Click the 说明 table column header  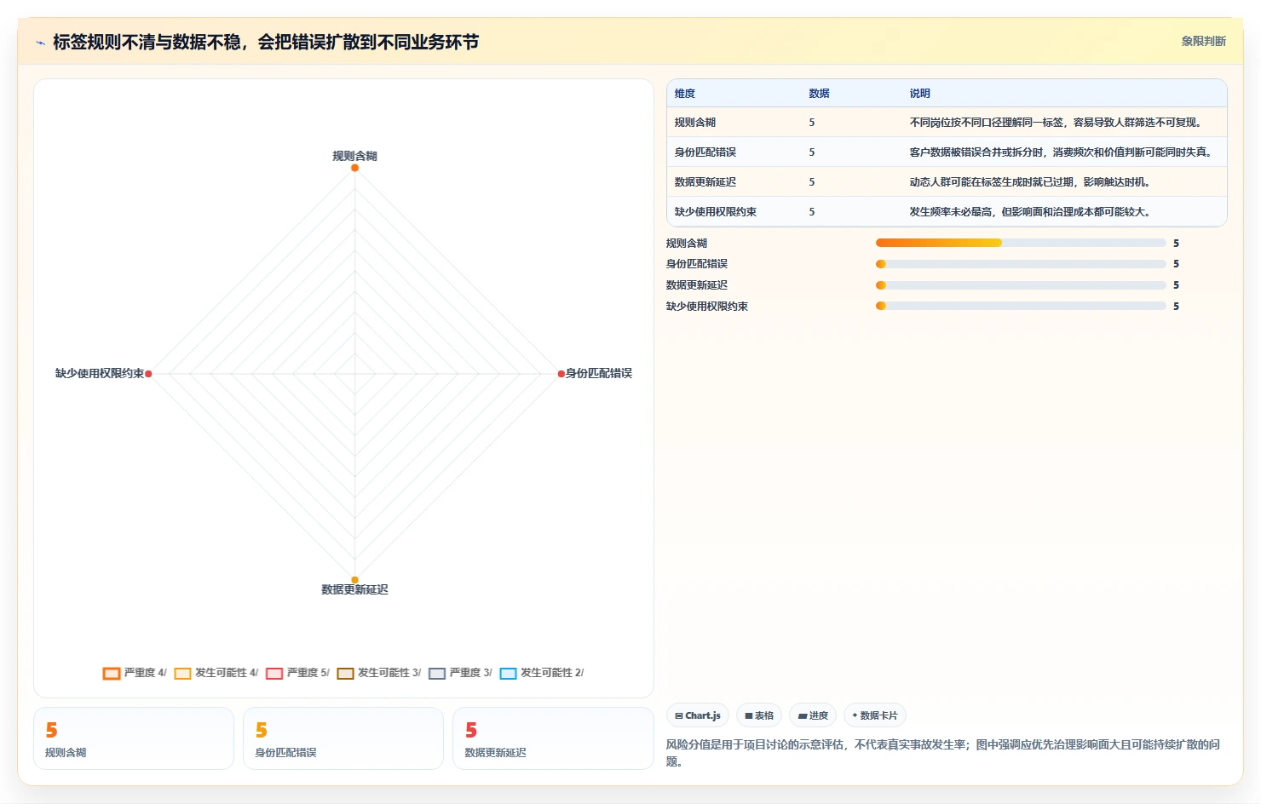(x=919, y=94)
